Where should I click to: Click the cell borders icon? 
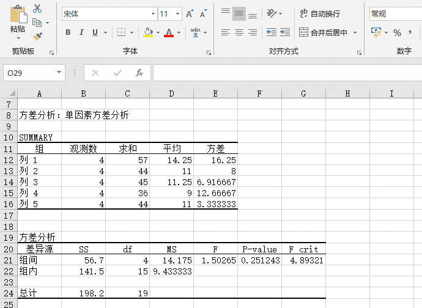pos(121,32)
